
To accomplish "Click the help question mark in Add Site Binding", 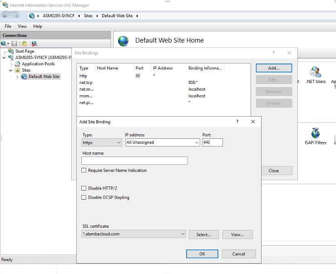I will point(237,122).
